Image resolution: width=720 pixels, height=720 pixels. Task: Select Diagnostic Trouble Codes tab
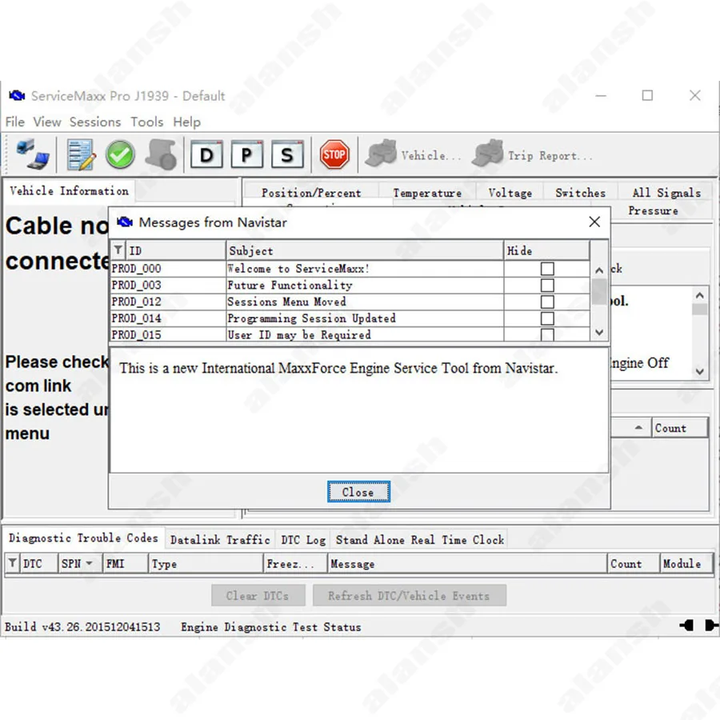click(x=83, y=538)
